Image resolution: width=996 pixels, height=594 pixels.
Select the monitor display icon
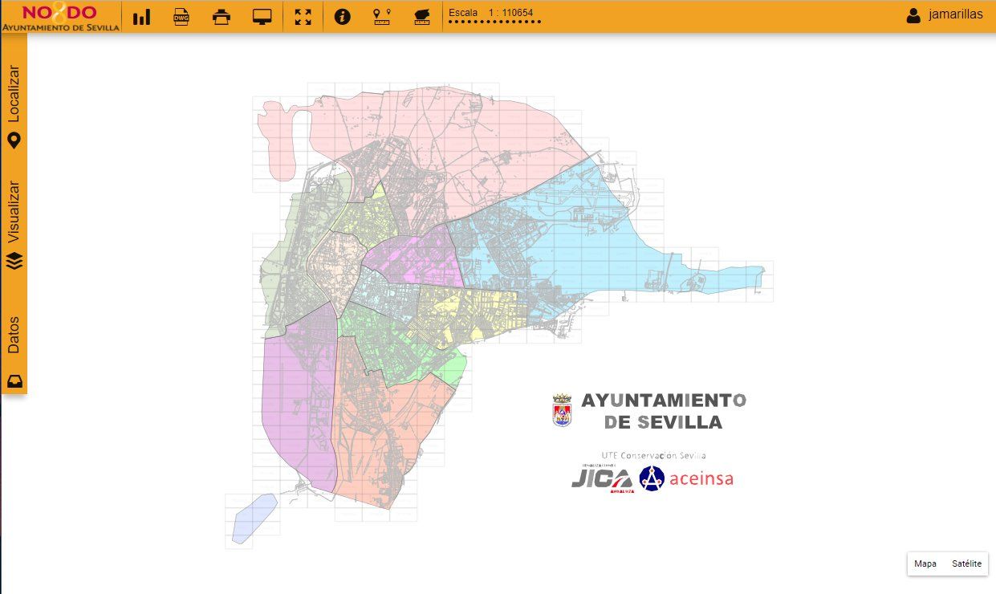click(x=262, y=17)
